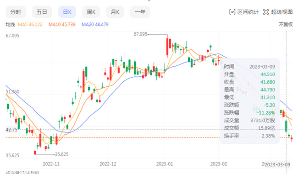Click the 2023-02 date axis label
The image size is (298, 174).
coord(219,164)
